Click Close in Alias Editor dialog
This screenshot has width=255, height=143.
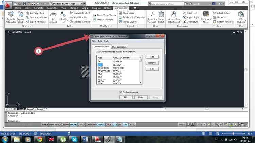(141, 97)
